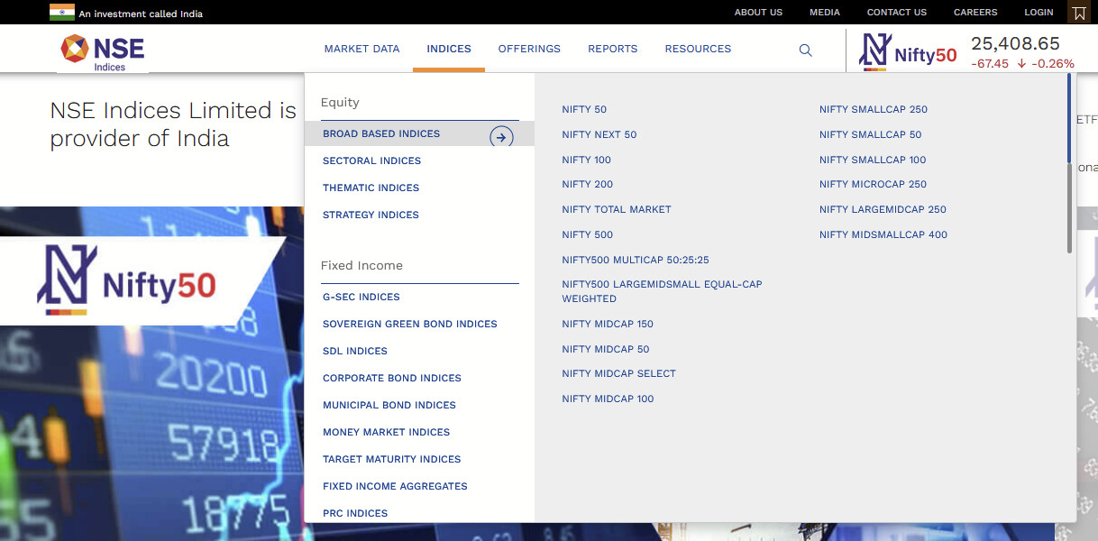Go to G-SEC Indices
Image resolution: width=1098 pixels, height=541 pixels.
pos(361,297)
